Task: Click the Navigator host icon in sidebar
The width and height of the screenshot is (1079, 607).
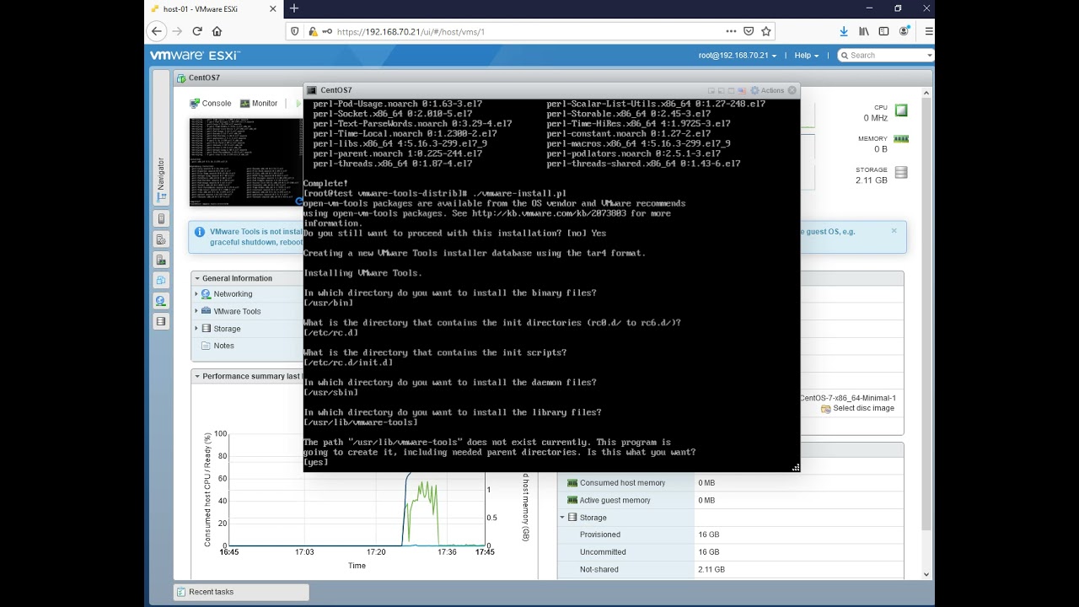Action: coord(161,219)
